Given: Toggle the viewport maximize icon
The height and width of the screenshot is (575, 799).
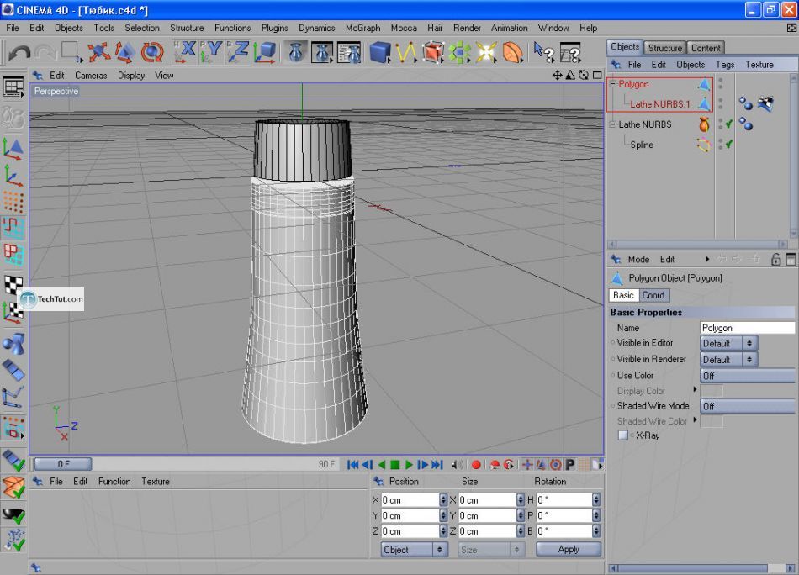Looking at the screenshot, I should coord(597,76).
